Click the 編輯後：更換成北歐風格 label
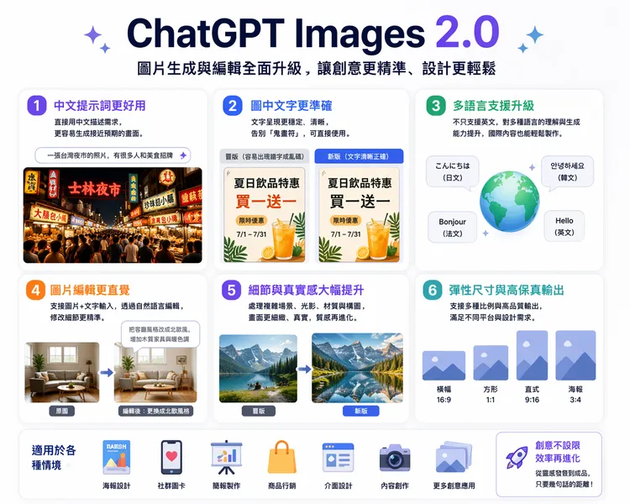Image resolution: width=630 pixels, height=504 pixels. tap(156, 411)
